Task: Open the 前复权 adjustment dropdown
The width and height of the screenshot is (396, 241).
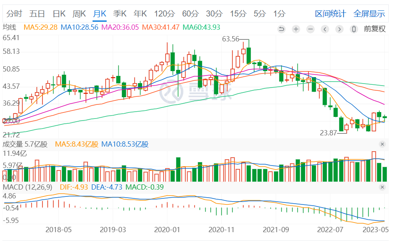Action: (375, 29)
